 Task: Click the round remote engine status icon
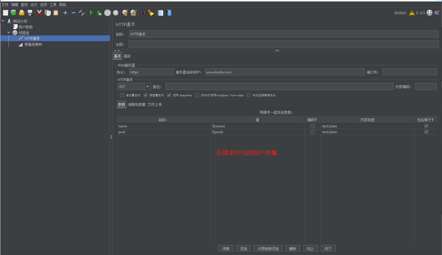430,13
